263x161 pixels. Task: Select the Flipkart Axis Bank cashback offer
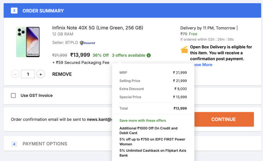click(152, 153)
